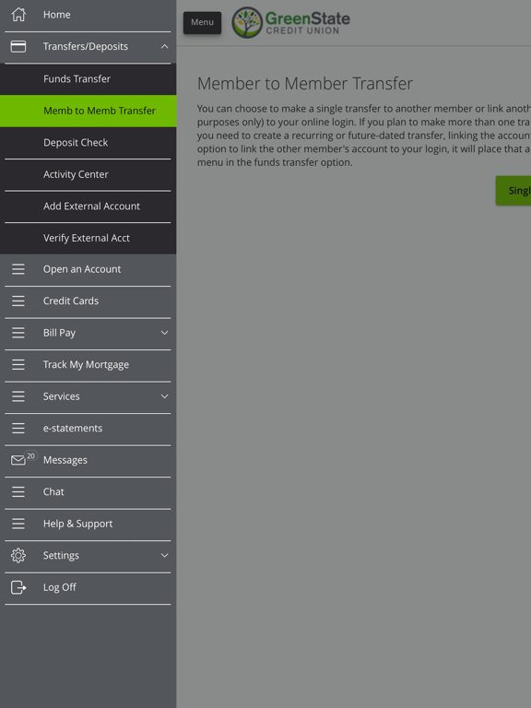Click the hamburger icon beside Credit Cards
Viewport: 531px width, 708px height.
pos(18,301)
